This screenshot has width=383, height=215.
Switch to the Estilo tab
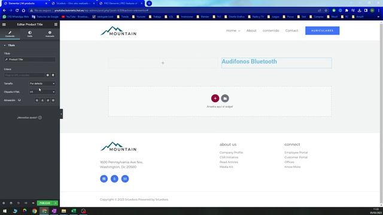click(30, 34)
